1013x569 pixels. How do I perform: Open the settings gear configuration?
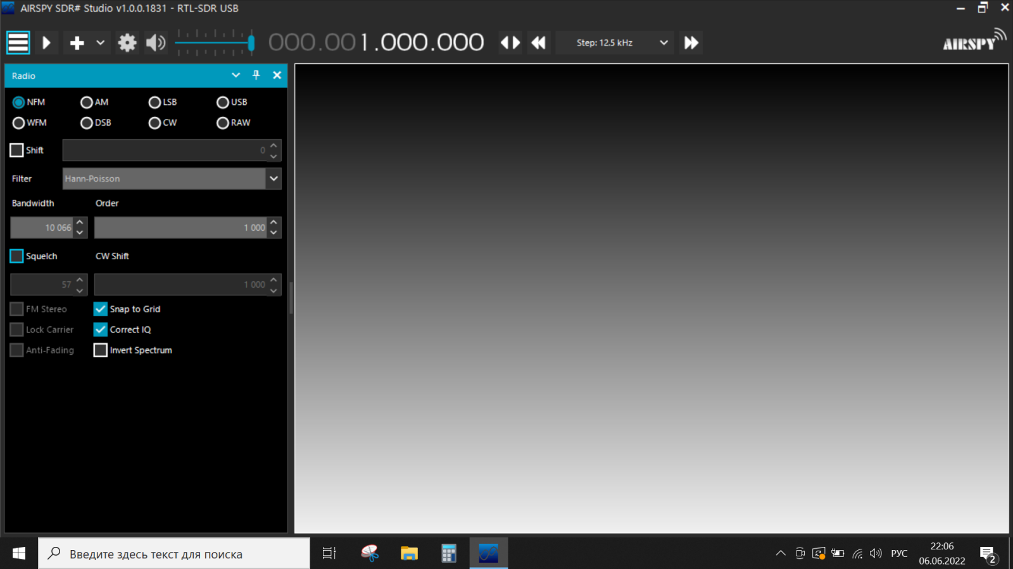[x=127, y=42]
